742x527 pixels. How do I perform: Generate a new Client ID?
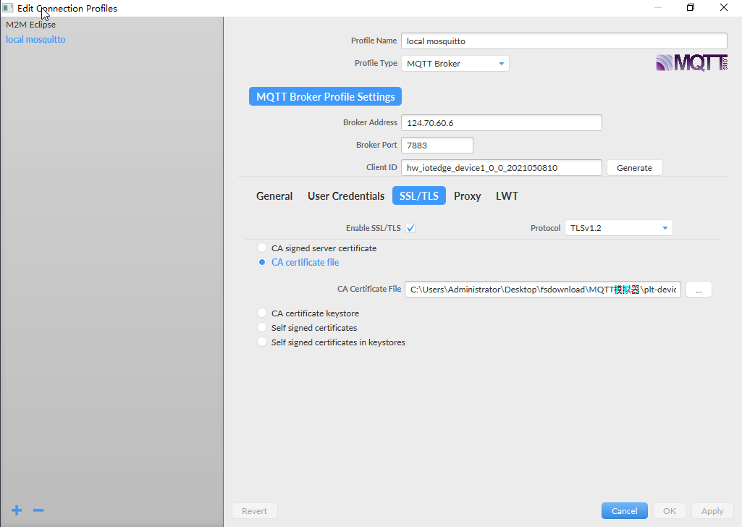(634, 168)
